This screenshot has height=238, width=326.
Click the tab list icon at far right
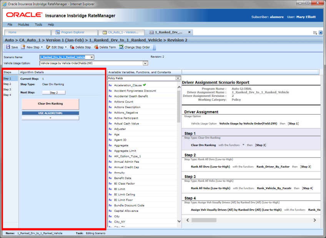pos(315,33)
